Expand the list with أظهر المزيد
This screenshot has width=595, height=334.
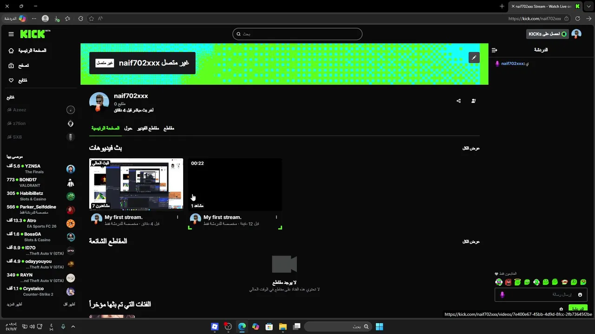pyautogui.click(x=14, y=304)
